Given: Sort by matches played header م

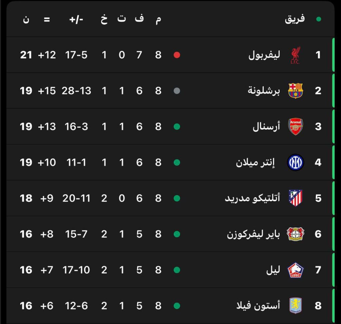Looking at the screenshot, I should (158, 19).
